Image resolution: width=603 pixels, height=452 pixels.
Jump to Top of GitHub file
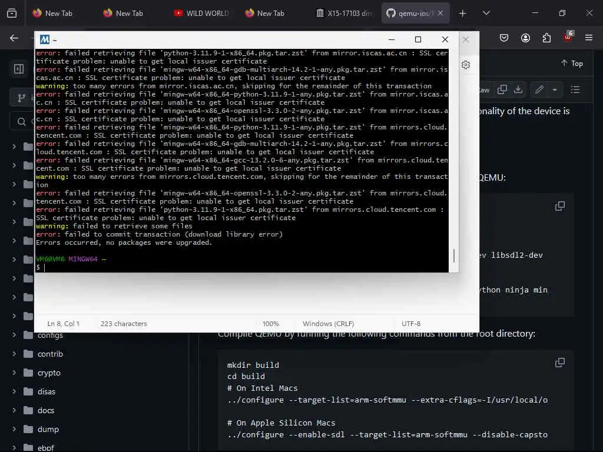572,64
